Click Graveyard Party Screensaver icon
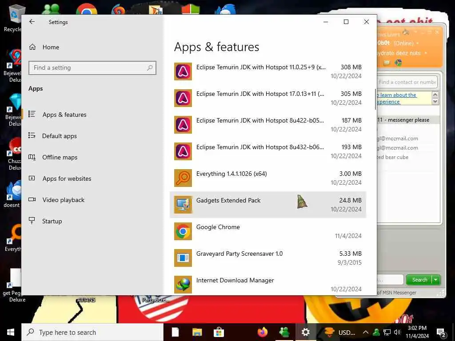The height and width of the screenshot is (341, 455). coord(183,258)
